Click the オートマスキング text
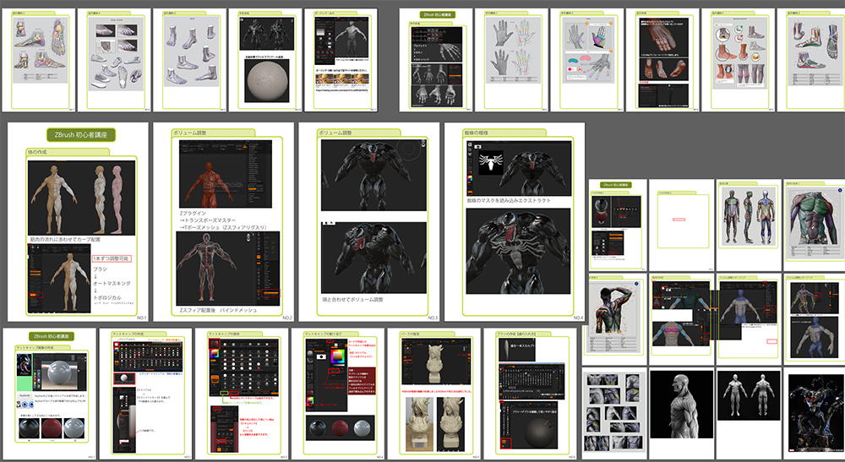 (x=112, y=283)
